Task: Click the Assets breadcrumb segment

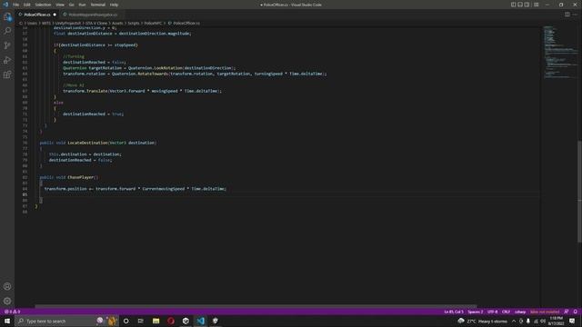Action: pos(117,23)
